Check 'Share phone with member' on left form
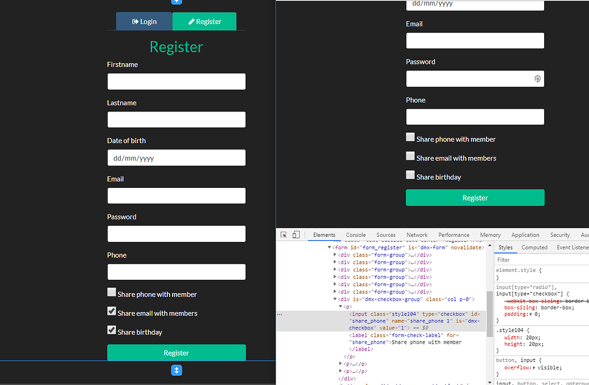 pos(111,292)
